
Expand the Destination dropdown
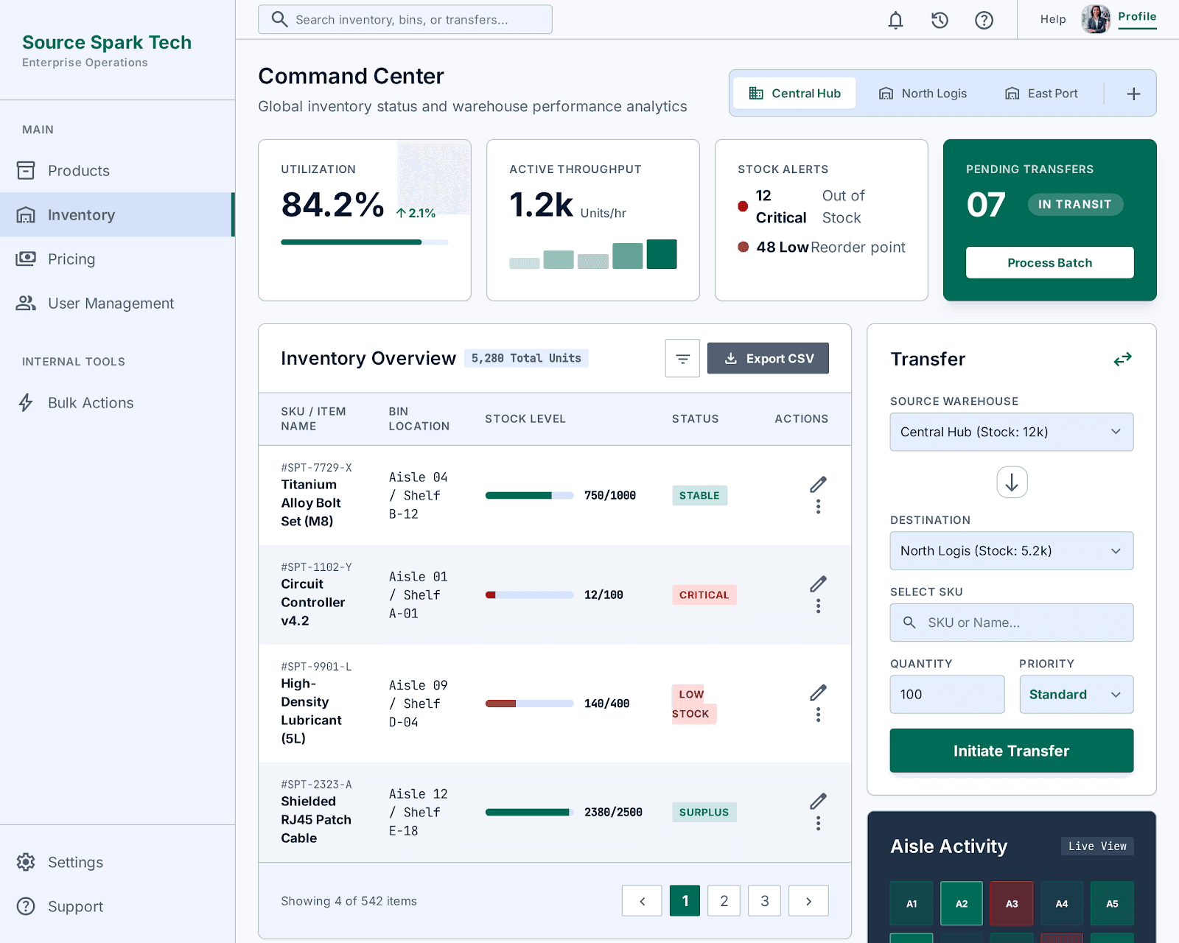(1012, 551)
